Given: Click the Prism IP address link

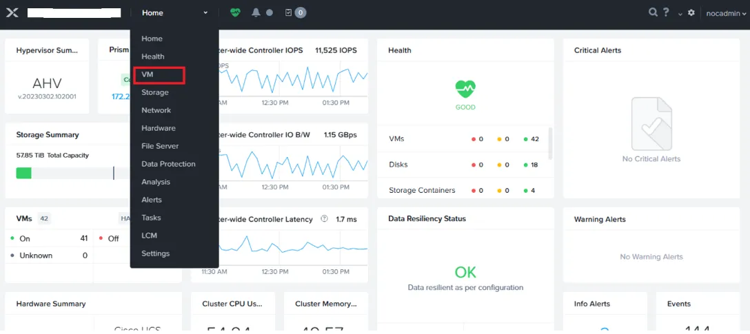Looking at the screenshot, I should [x=121, y=96].
